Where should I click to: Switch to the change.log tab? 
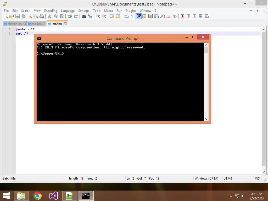point(15,24)
